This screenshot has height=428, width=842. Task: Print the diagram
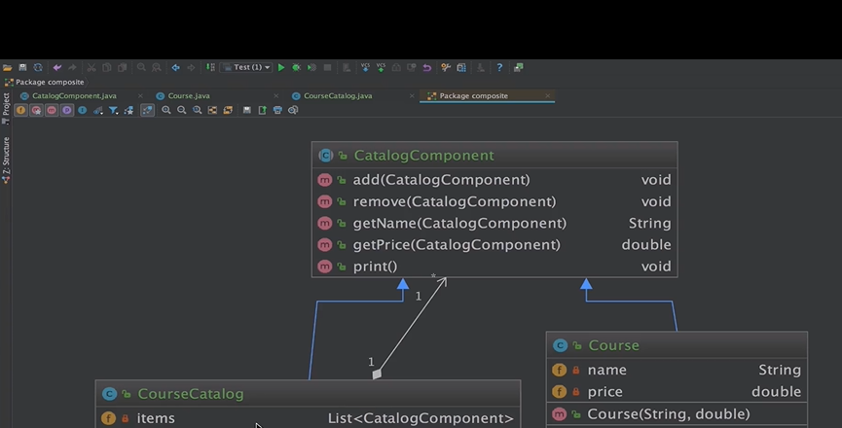(277, 111)
